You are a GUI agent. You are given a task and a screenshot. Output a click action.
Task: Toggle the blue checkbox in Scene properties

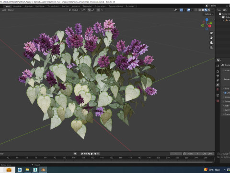(225, 93)
